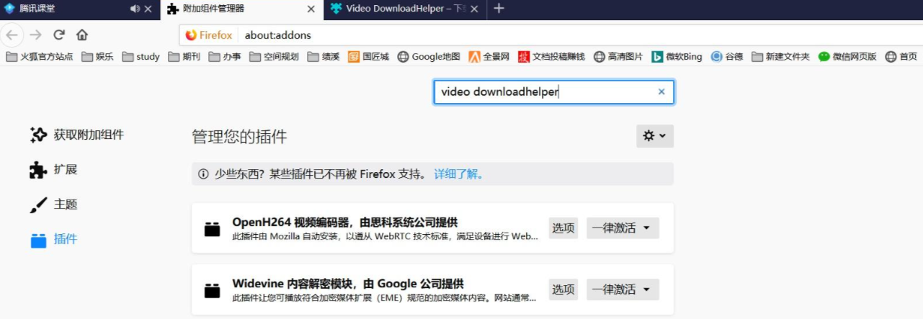
Task: Open 选项 for the Widevine plugin
Action: point(563,289)
